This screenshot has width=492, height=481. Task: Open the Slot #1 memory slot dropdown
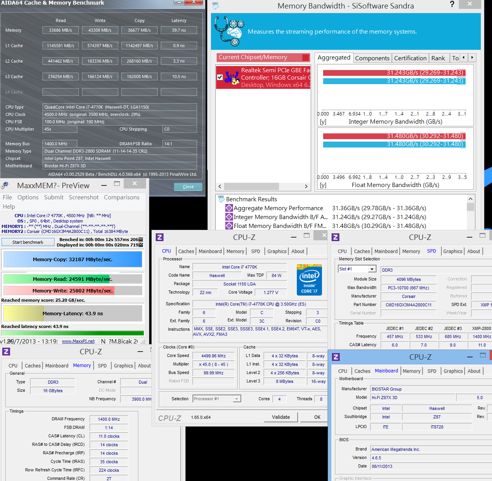[357, 269]
